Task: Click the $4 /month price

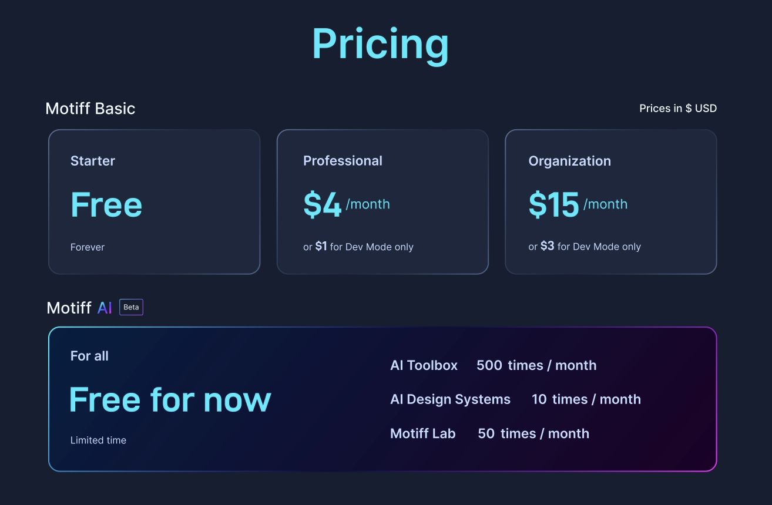Action: (x=346, y=205)
